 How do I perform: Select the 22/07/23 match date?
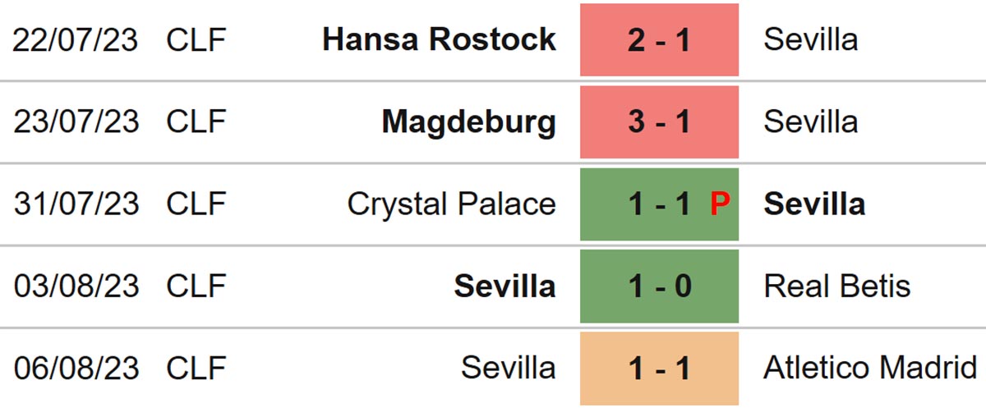(76, 39)
